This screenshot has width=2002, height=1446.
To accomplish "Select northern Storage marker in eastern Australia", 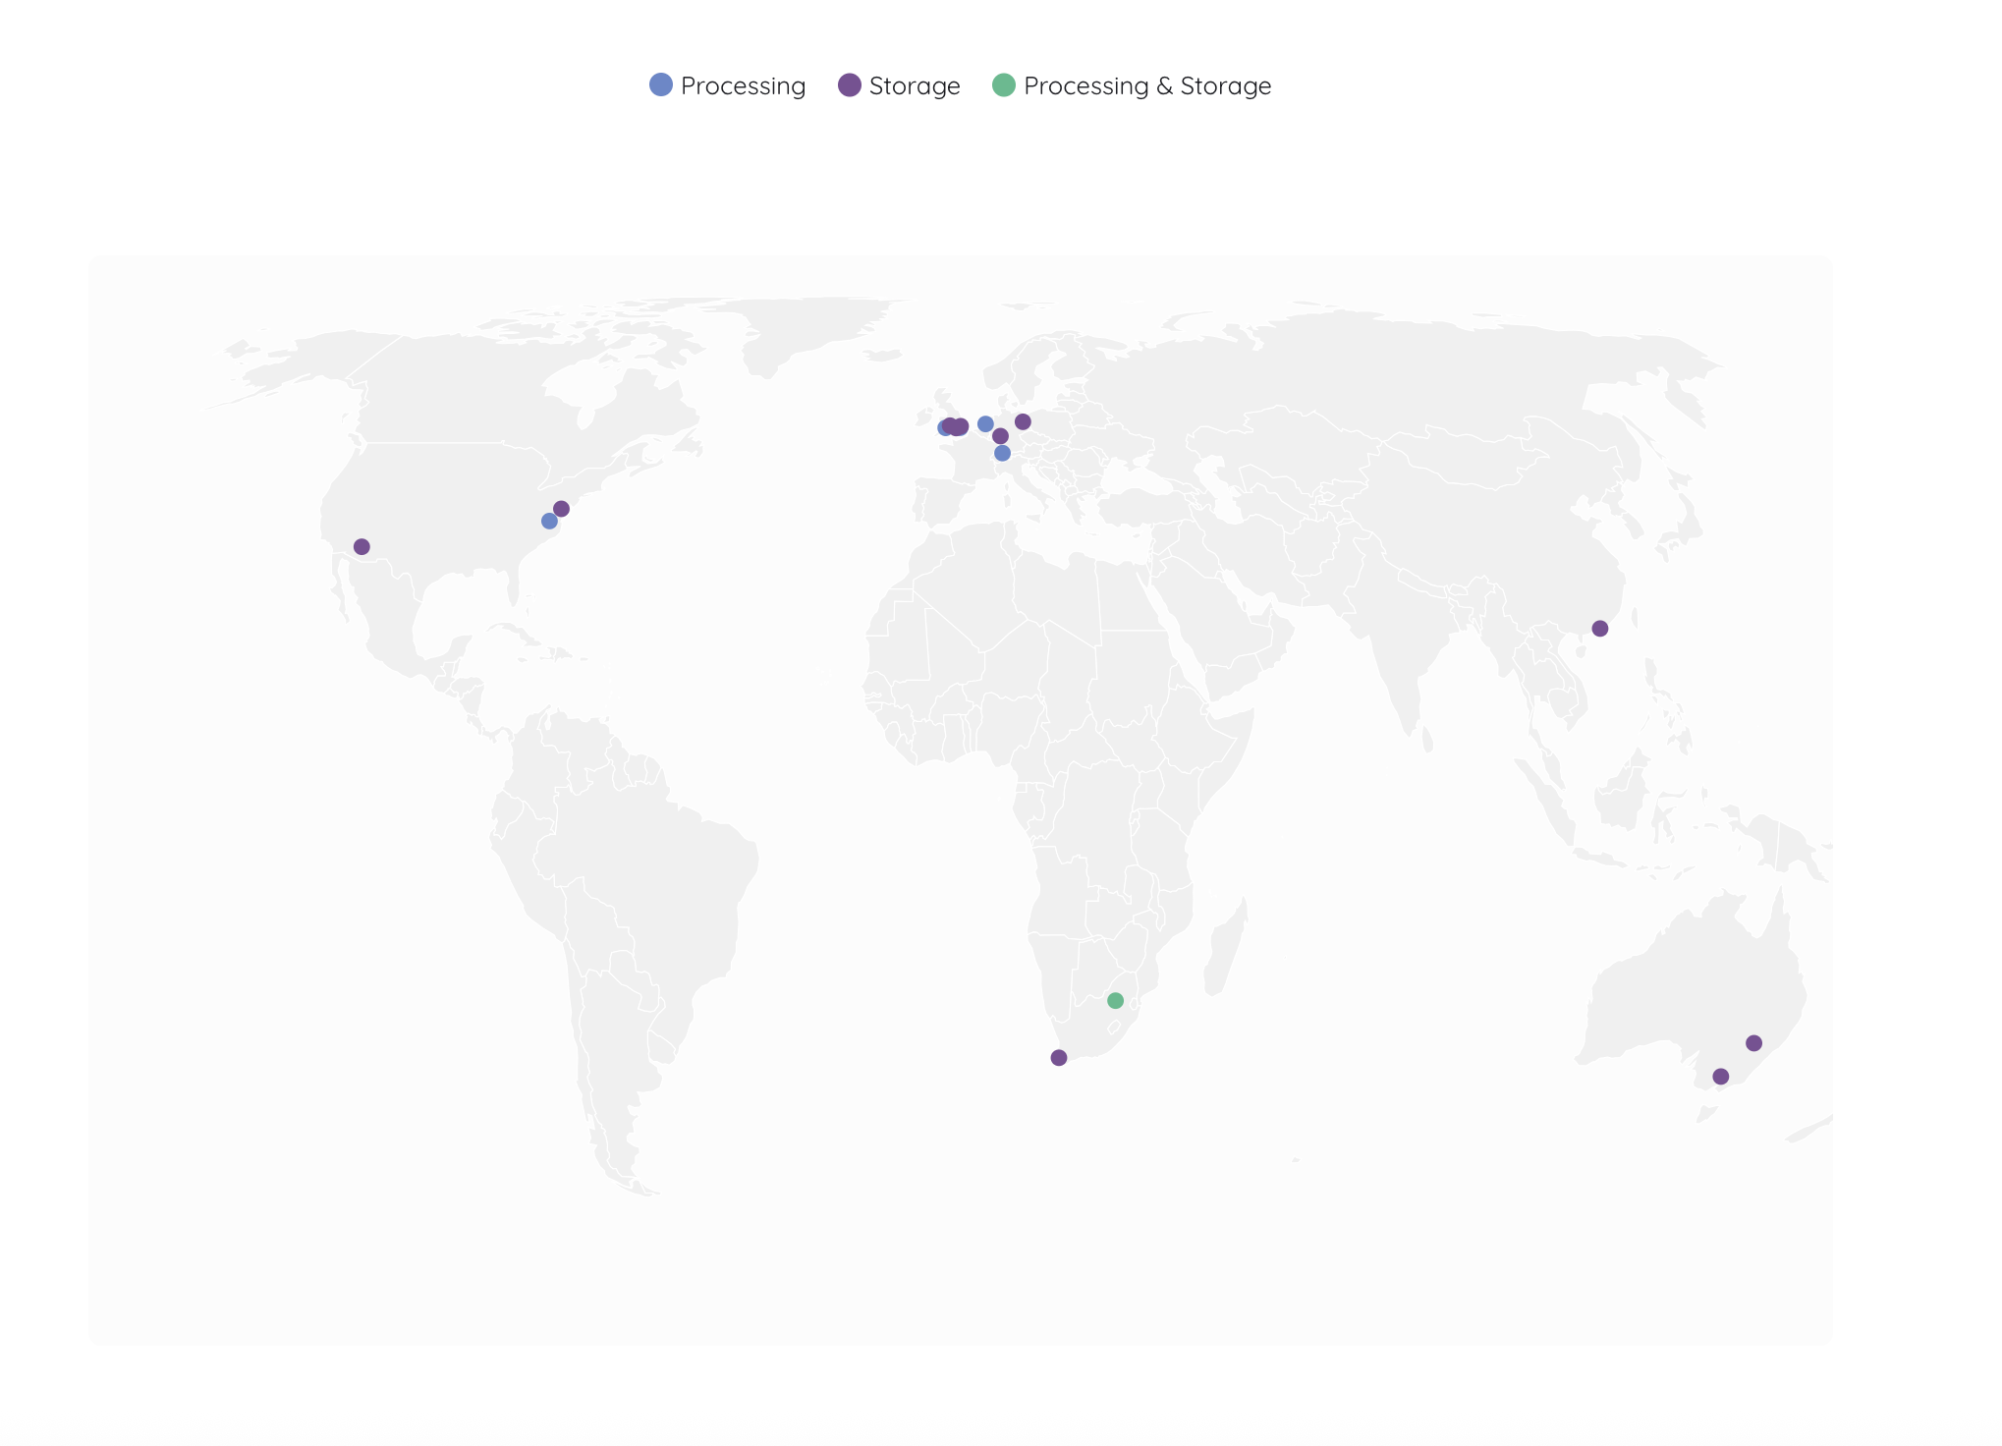I will coord(1754,1043).
